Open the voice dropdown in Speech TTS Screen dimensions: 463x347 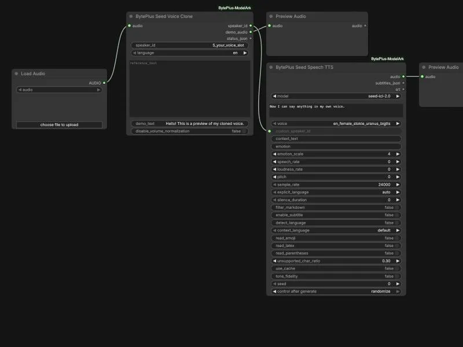(336, 124)
